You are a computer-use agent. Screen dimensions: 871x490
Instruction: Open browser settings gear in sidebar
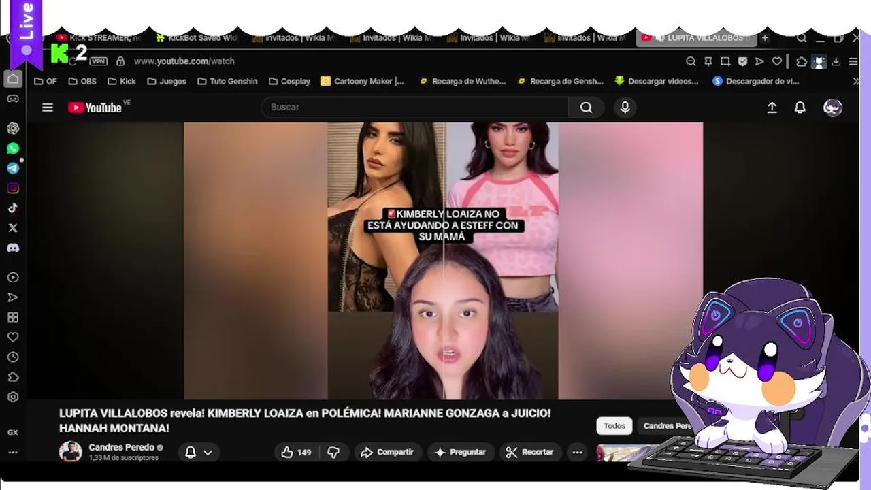click(13, 397)
